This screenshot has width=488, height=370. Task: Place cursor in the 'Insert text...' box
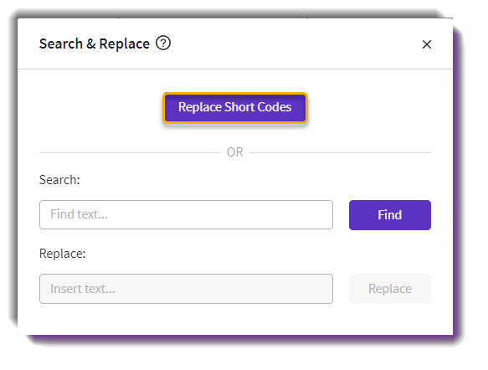tap(186, 289)
